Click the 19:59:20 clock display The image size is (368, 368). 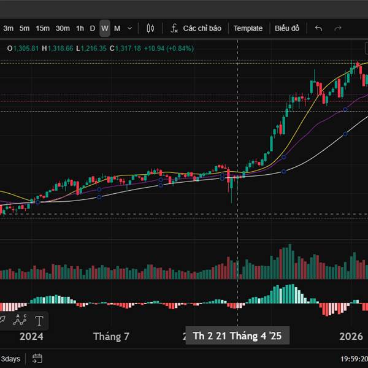[354, 359]
